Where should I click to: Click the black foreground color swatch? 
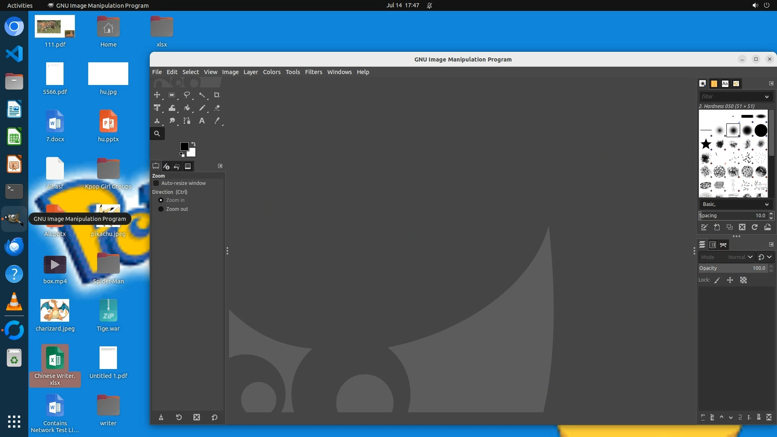pos(184,146)
